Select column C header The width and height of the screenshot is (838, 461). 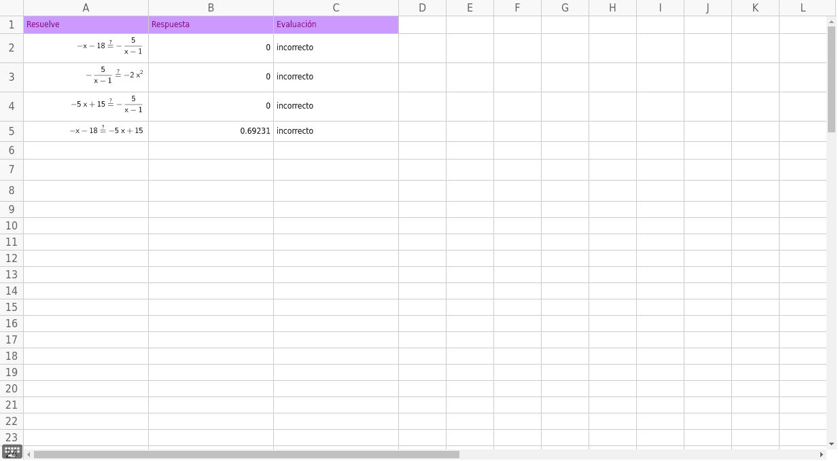[x=336, y=8]
